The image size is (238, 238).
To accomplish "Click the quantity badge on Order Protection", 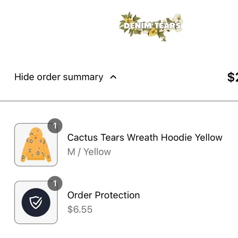I will (55, 183).
